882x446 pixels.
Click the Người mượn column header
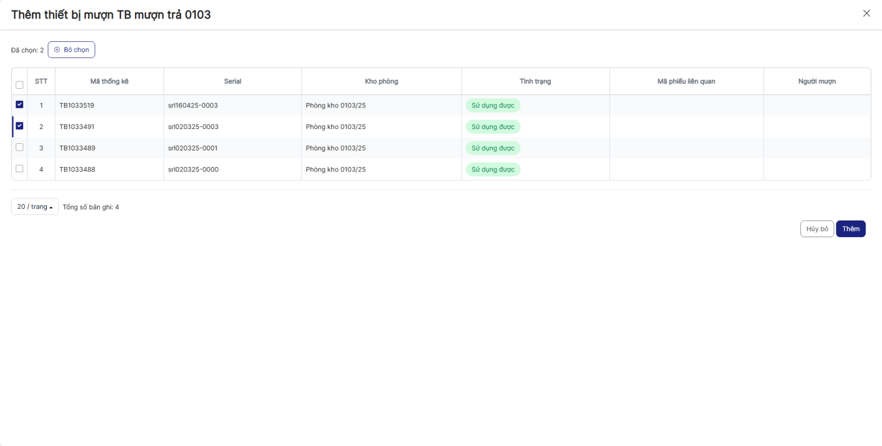coord(816,82)
